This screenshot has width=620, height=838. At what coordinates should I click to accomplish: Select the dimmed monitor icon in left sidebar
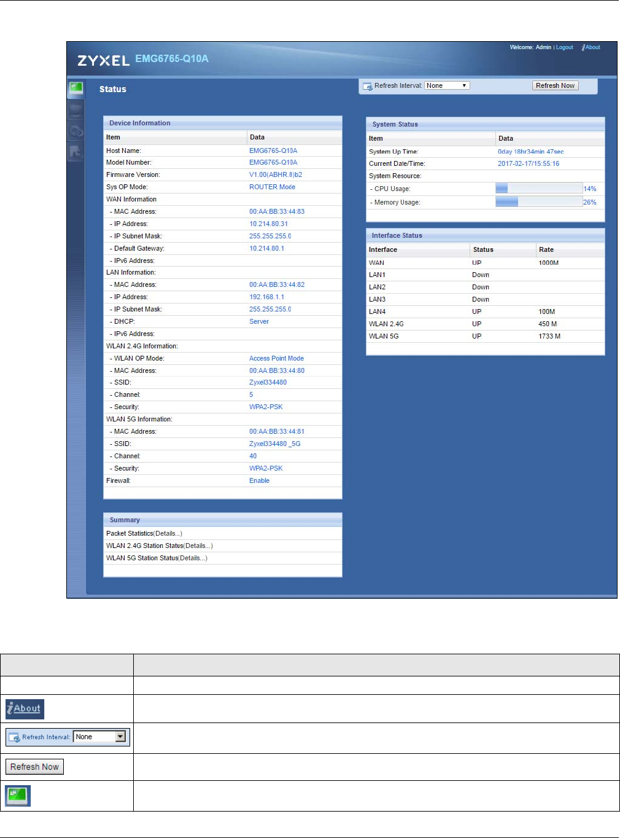point(76,110)
